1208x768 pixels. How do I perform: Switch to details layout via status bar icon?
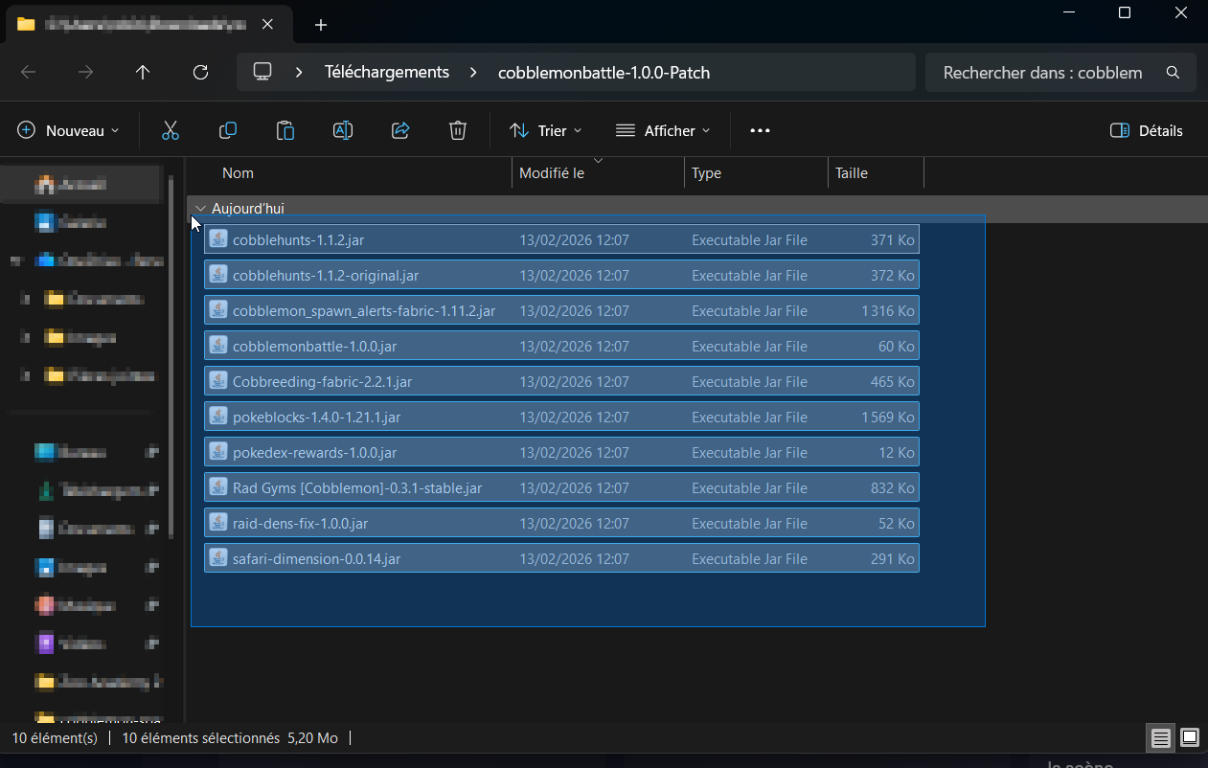[1160, 738]
